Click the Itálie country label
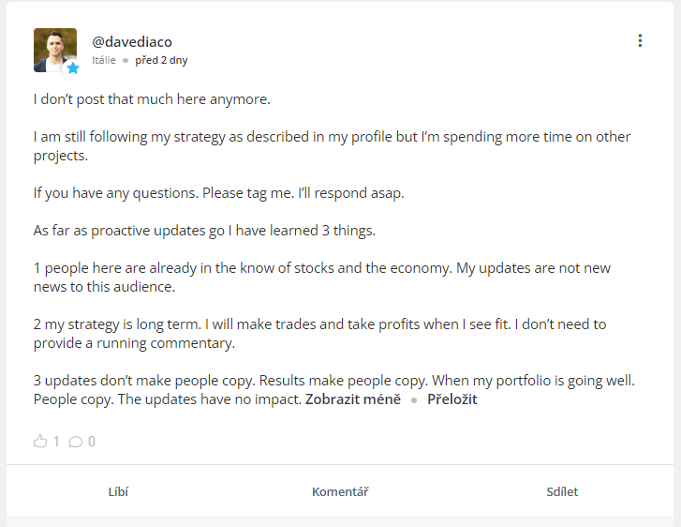 [x=104, y=60]
